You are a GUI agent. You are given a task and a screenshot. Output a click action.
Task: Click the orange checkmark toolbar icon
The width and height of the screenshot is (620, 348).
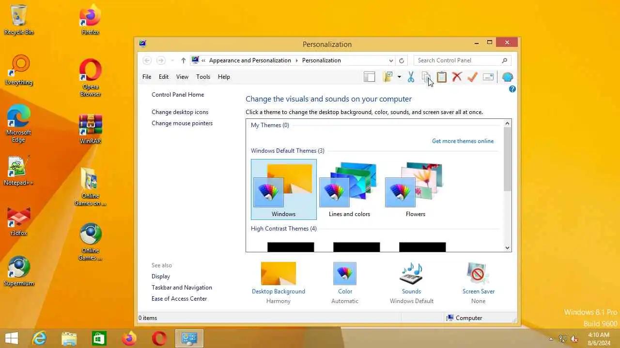tap(473, 77)
